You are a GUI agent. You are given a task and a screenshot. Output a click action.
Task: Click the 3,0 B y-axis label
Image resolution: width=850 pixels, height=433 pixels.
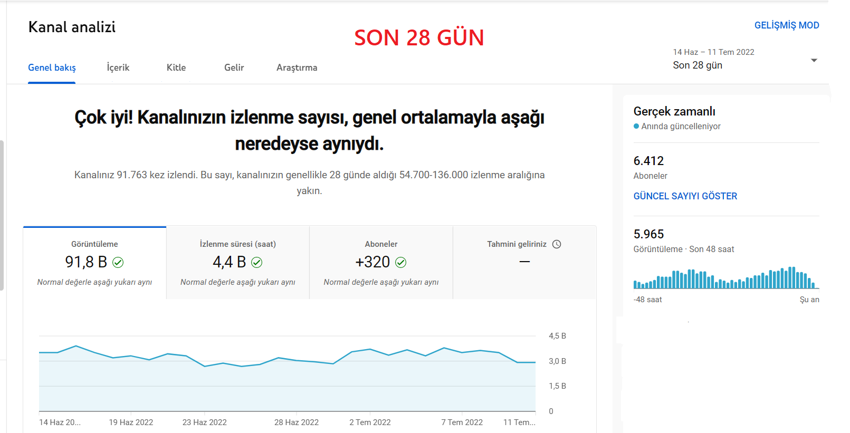coord(557,361)
